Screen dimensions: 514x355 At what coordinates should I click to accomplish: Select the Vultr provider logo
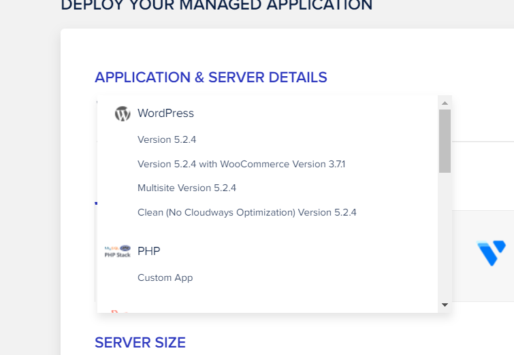pos(492,253)
